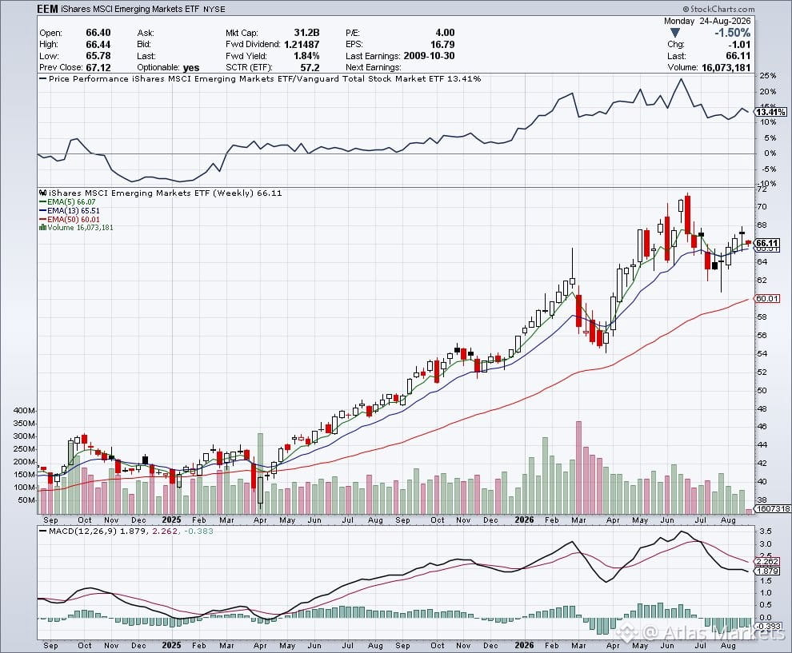Image resolution: width=792 pixels, height=653 pixels.
Task: Click the "Ask:" label
Action: point(146,33)
